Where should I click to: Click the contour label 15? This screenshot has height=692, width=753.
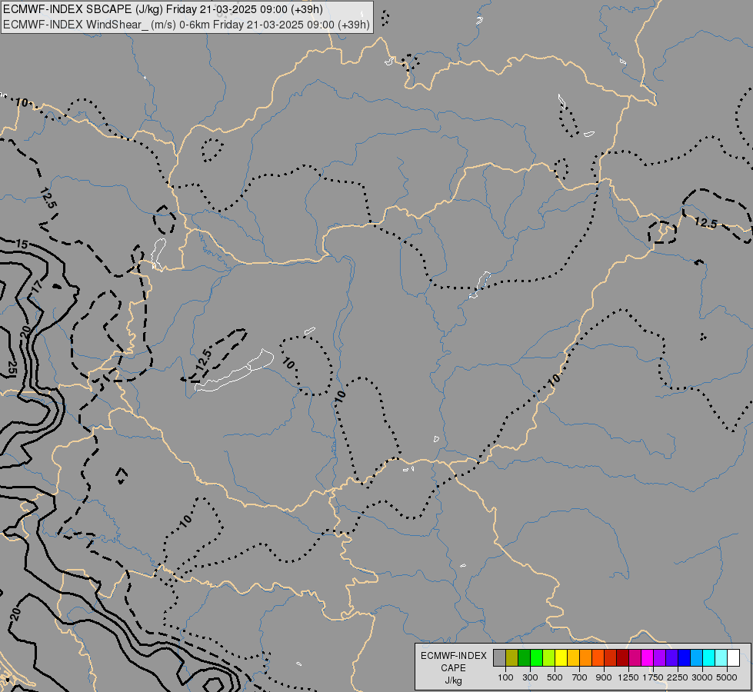coord(22,244)
